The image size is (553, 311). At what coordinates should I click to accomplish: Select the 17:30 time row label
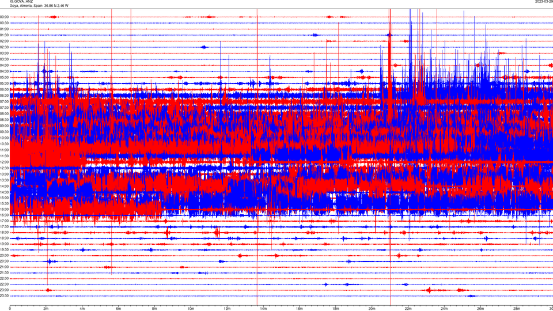[4, 227]
